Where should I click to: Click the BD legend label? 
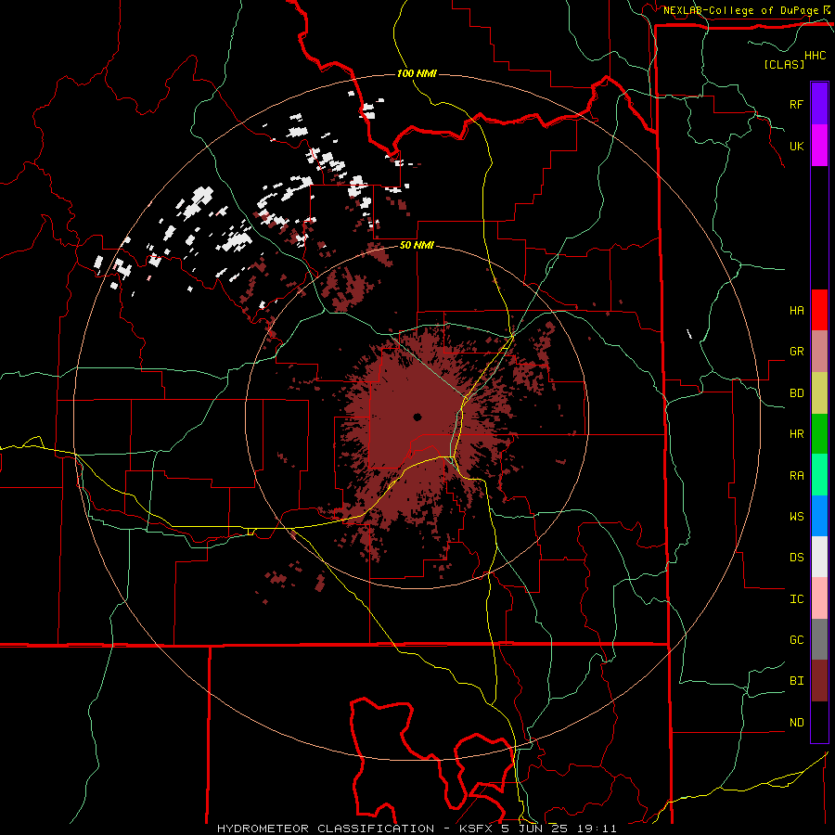pyautogui.click(x=796, y=393)
